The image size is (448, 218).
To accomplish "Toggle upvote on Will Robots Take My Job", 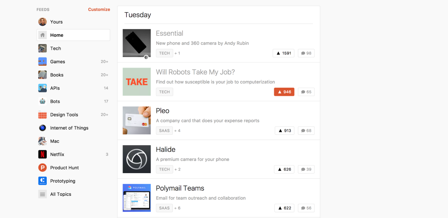I will pos(284,92).
